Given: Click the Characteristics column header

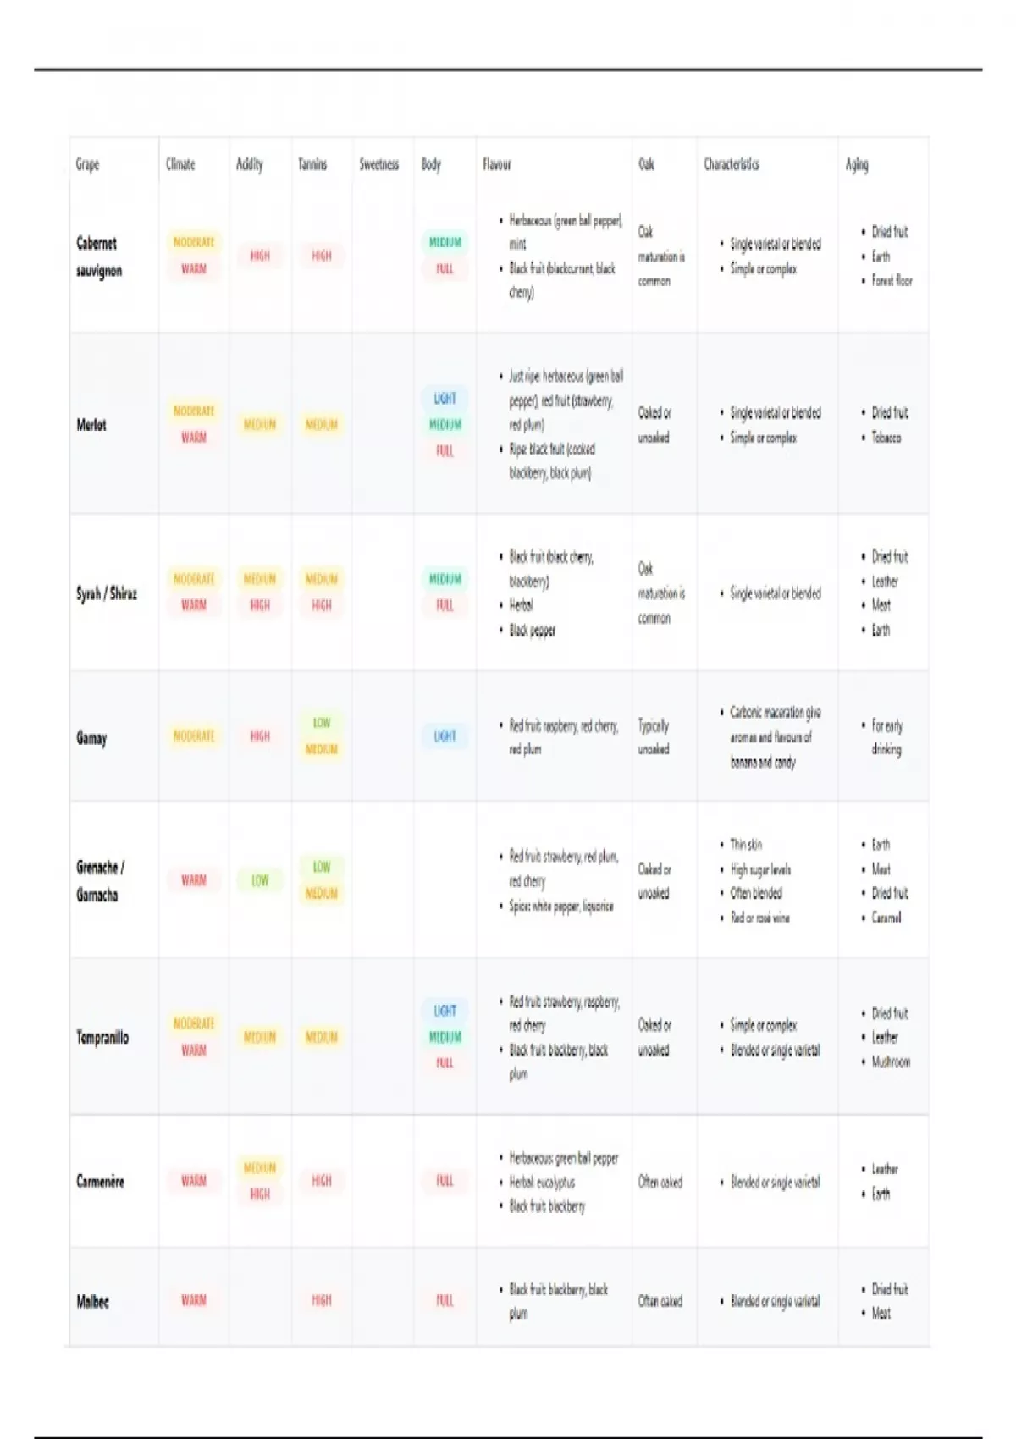Looking at the screenshot, I should click(732, 164).
